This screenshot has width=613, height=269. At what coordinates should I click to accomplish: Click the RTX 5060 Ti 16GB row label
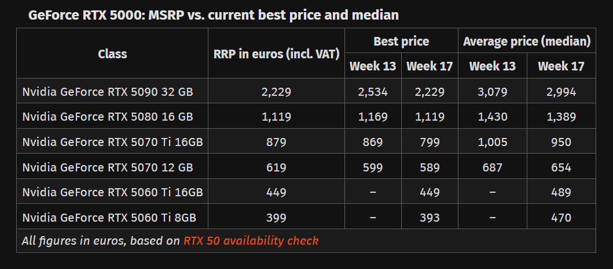pos(112,192)
